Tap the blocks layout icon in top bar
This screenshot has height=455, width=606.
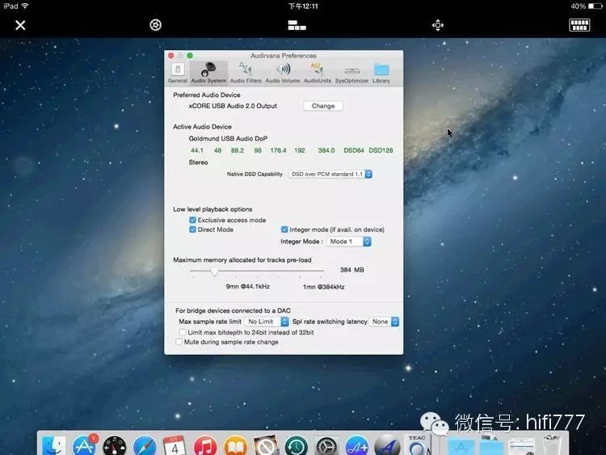297,26
